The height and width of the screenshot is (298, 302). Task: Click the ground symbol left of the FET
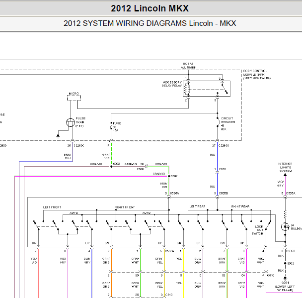click(x=58, y=136)
